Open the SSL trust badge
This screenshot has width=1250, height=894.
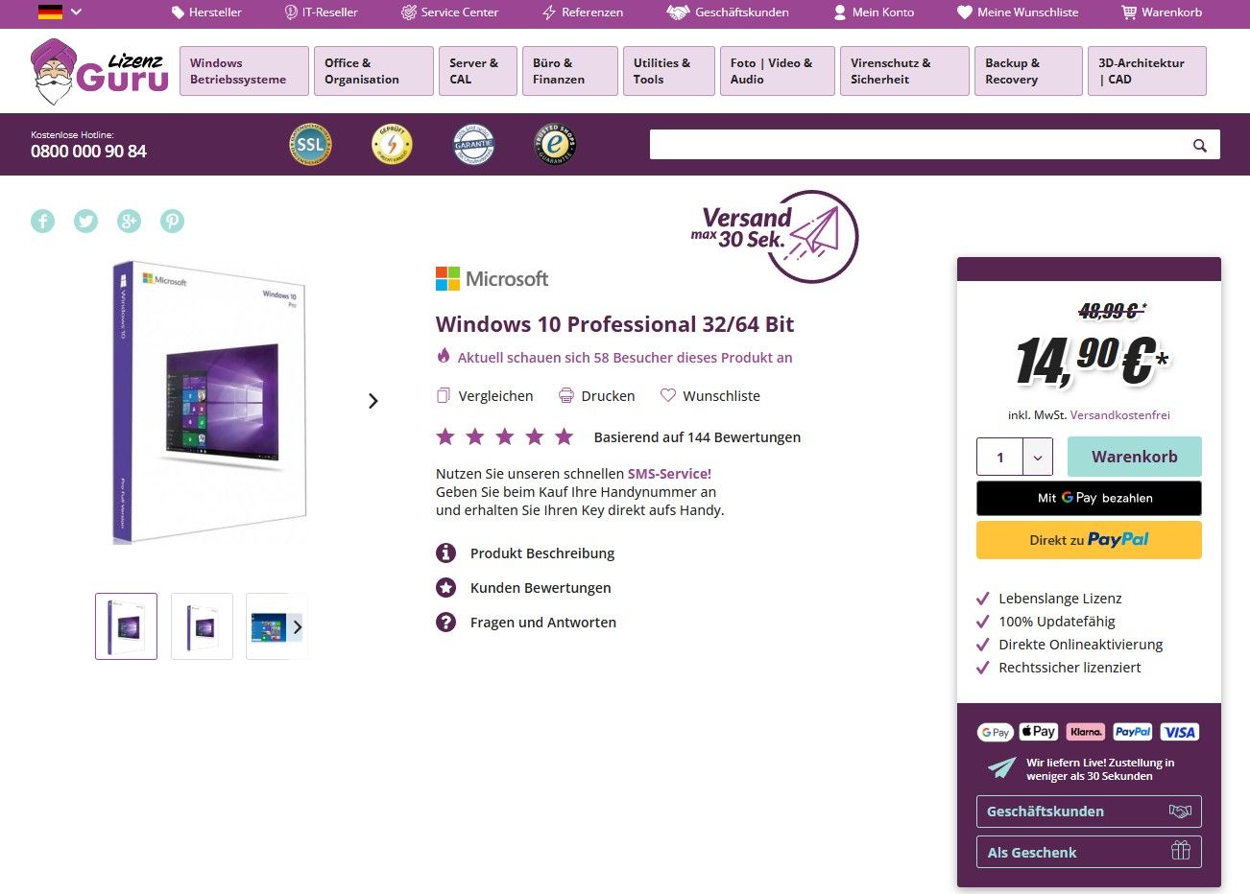point(310,145)
